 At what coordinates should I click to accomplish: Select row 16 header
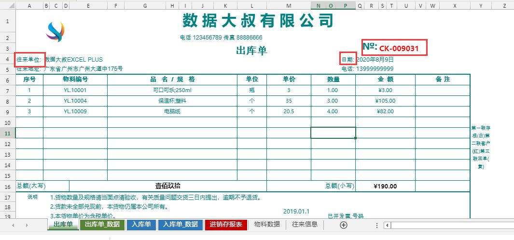[x=8, y=187]
